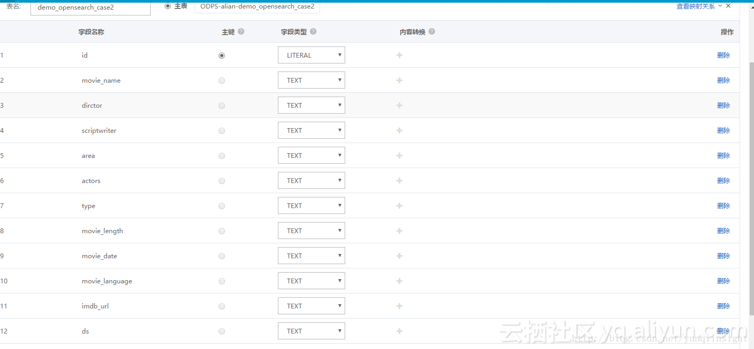The image size is (754, 349).
Task: Delete the dirctor field row
Action: point(724,106)
